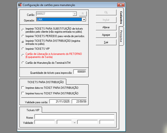Select Imprimir TICKETS VIP radio button
This screenshot has width=167, height=133.
23,48
